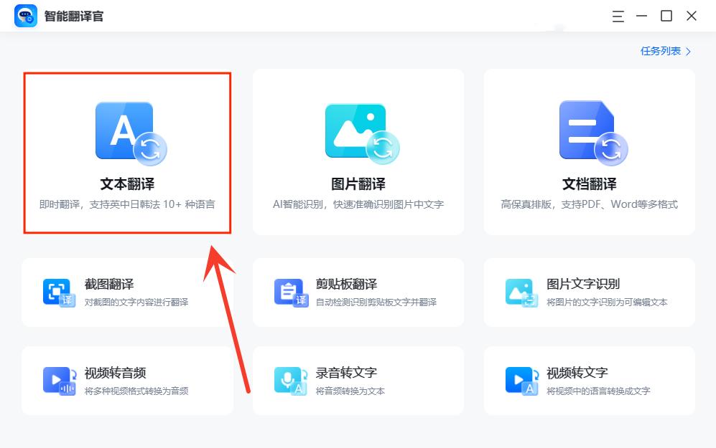Image resolution: width=716 pixels, height=448 pixels.
Task: Open the Video to Text (视频转文字) icon
Action: pyautogui.click(x=521, y=380)
